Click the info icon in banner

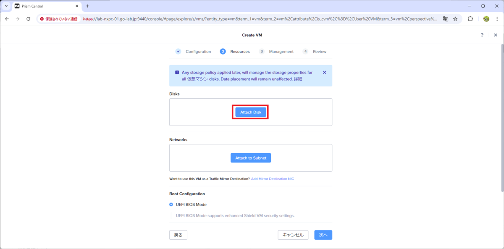pyautogui.click(x=177, y=72)
